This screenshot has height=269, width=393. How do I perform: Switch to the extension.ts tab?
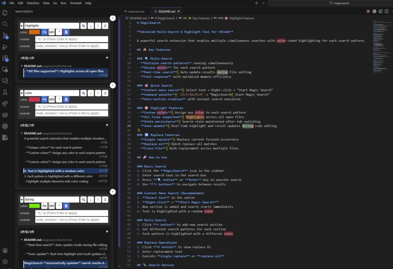click(134, 12)
